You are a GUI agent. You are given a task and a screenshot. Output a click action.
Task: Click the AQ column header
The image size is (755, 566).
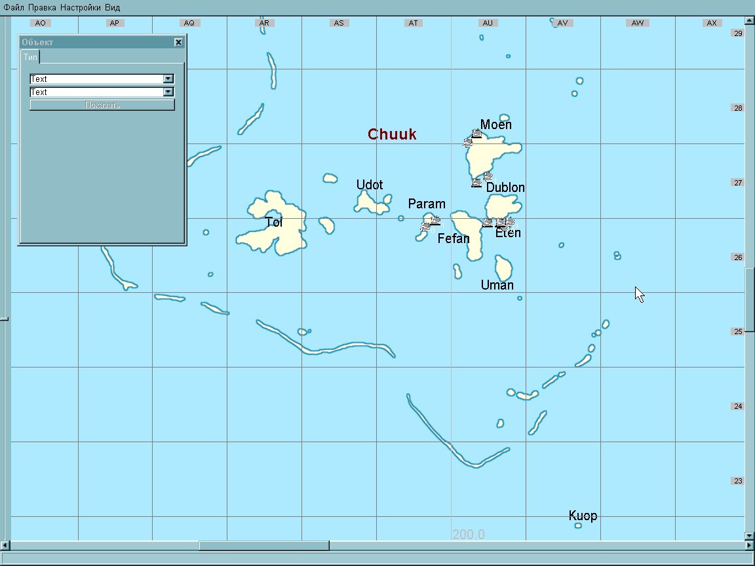coord(189,23)
